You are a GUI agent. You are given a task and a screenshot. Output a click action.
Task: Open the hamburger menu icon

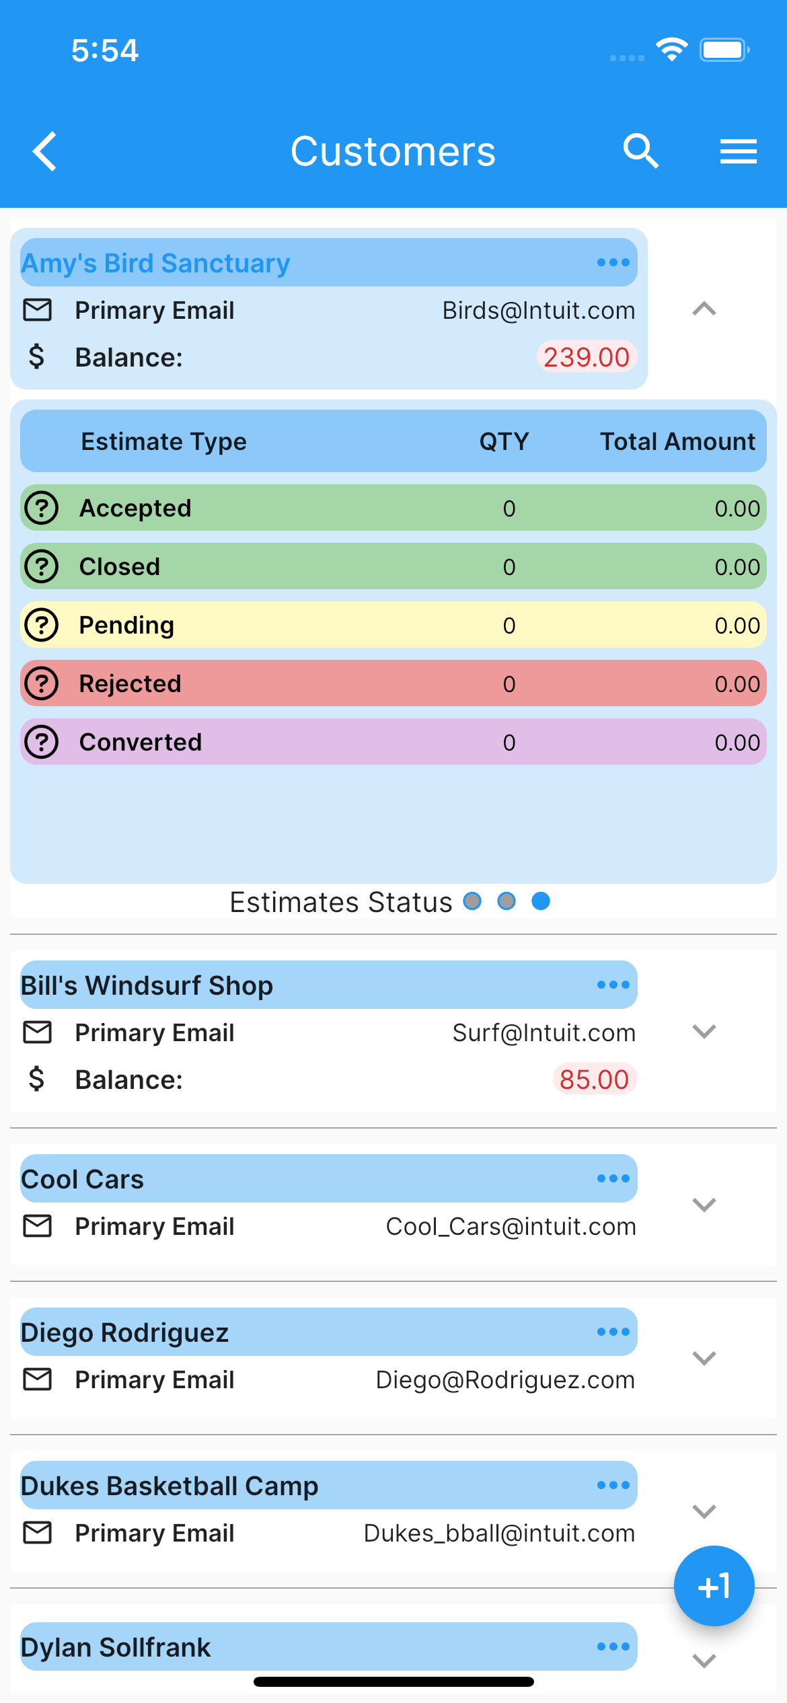click(739, 151)
